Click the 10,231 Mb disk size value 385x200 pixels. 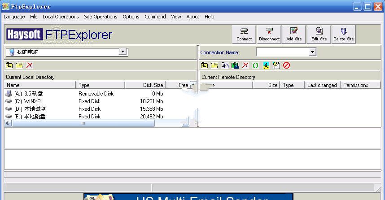(x=152, y=101)
